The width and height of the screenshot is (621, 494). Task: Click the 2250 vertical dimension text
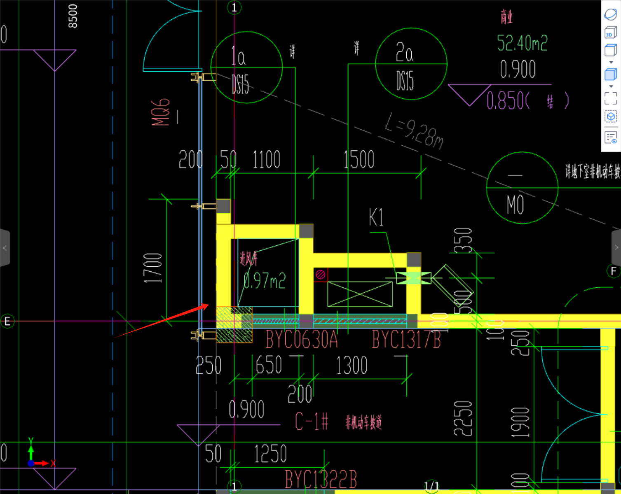[463, 418]
